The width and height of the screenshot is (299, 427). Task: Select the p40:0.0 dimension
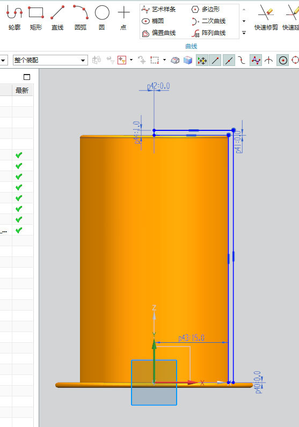(x=258, y=382)
